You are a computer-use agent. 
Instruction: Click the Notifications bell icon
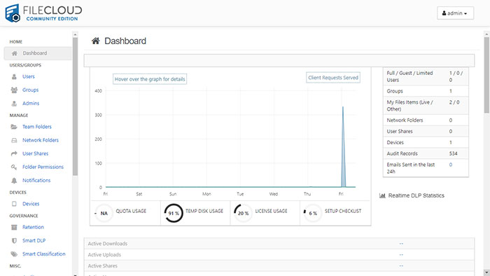(x=14, y=180)
